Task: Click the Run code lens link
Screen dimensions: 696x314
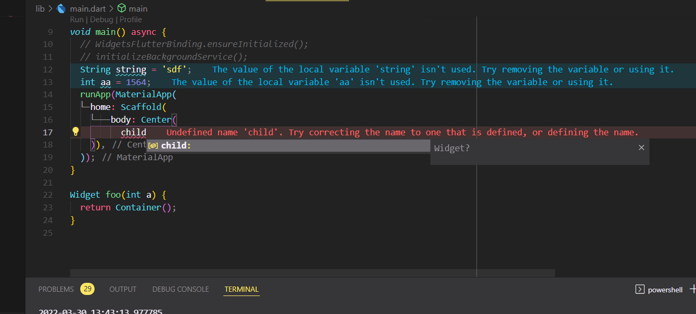Action: pyautogui.click(x=77, y=20)
